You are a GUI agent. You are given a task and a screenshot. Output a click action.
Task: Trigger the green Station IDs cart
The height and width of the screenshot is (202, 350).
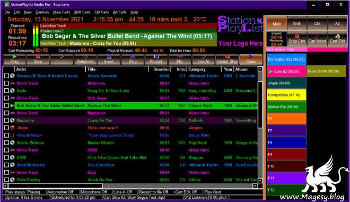coord(286,107)
